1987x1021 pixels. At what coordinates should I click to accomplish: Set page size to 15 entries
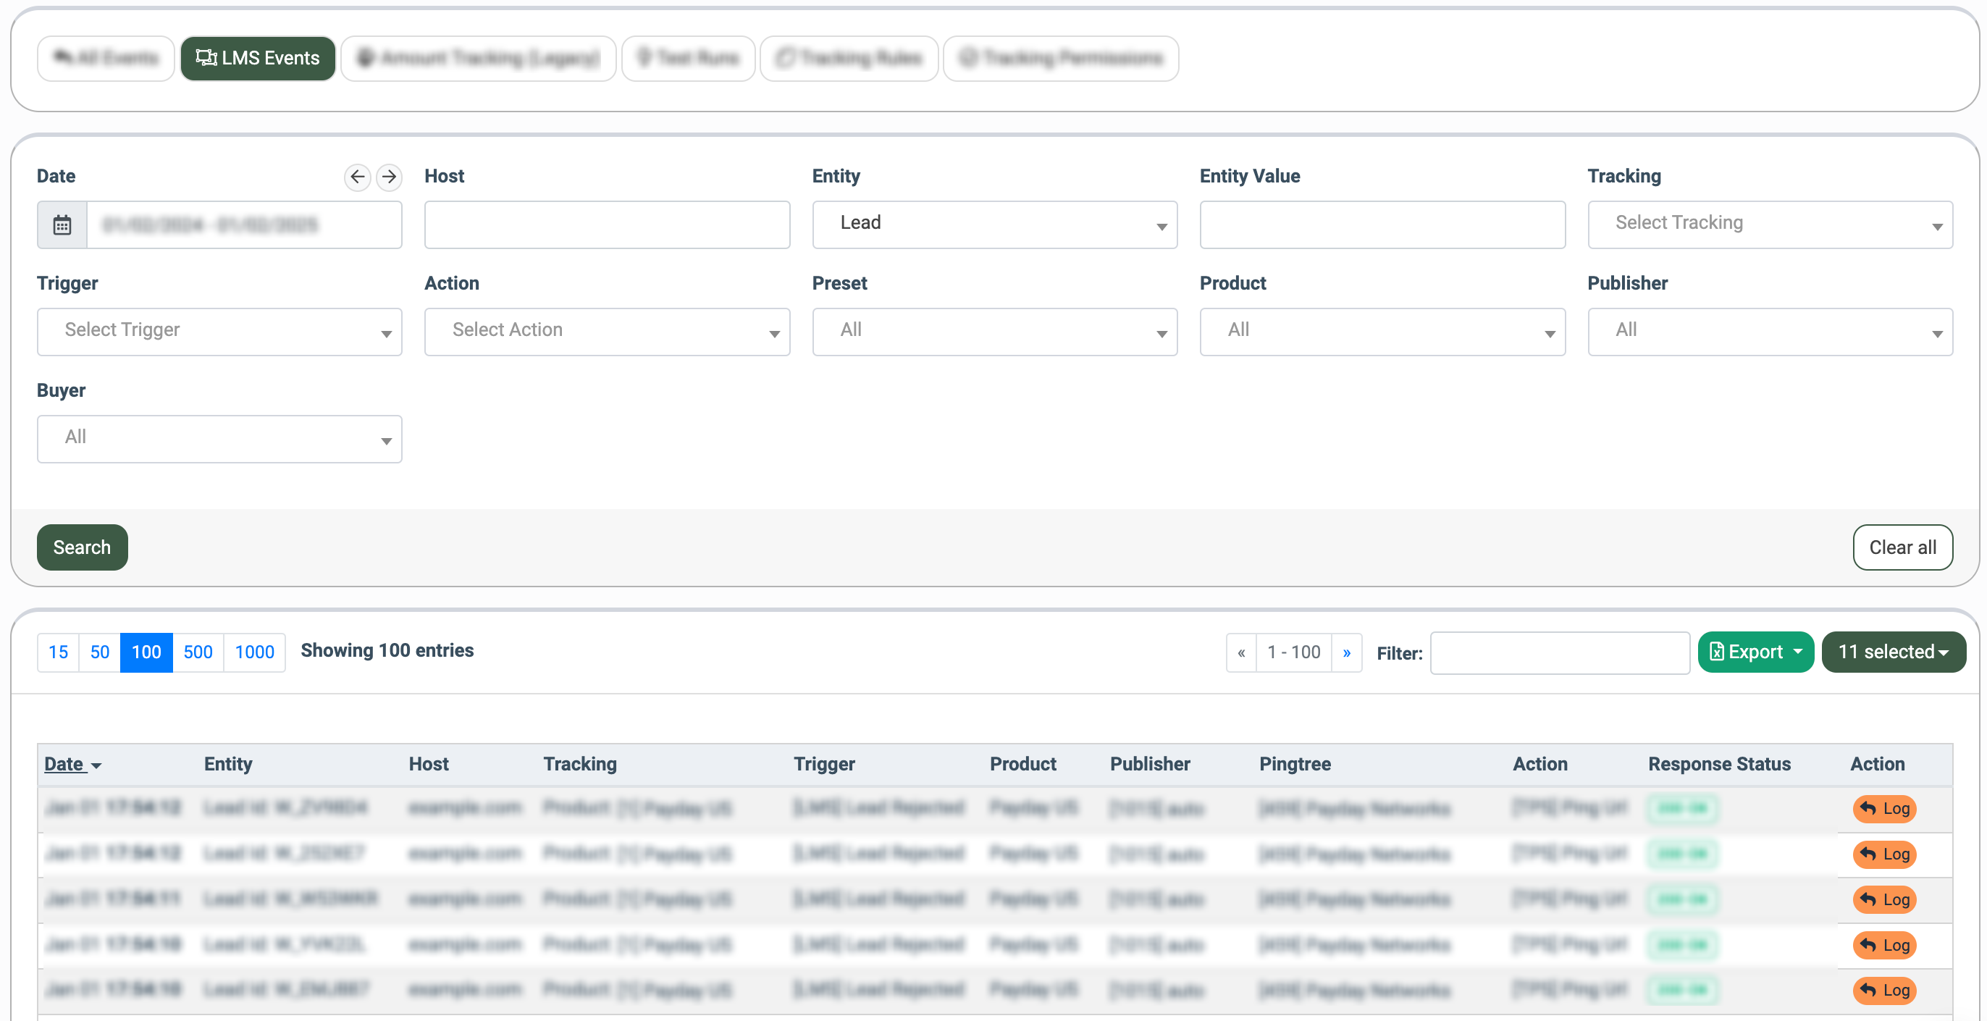(59, 652)
